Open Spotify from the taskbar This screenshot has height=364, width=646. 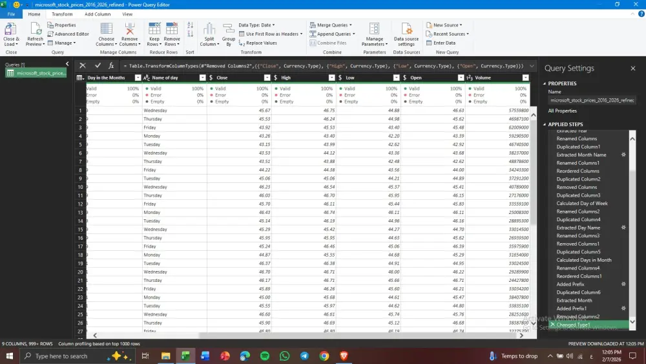coord(264,356)
